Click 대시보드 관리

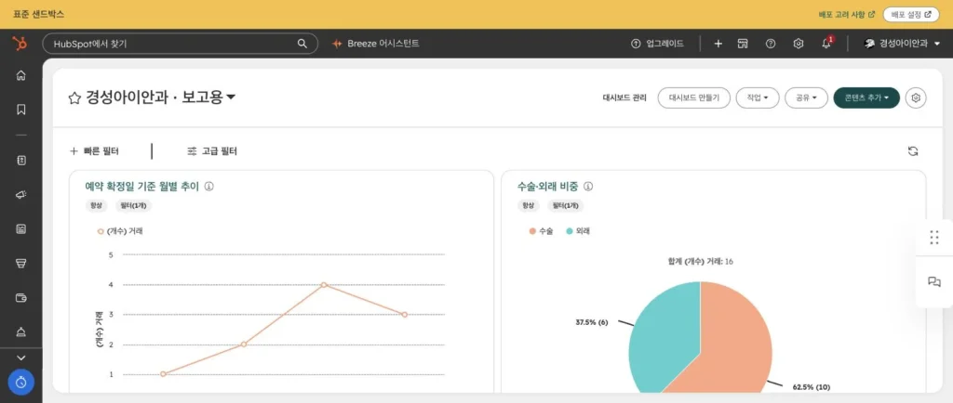(624, 97)
